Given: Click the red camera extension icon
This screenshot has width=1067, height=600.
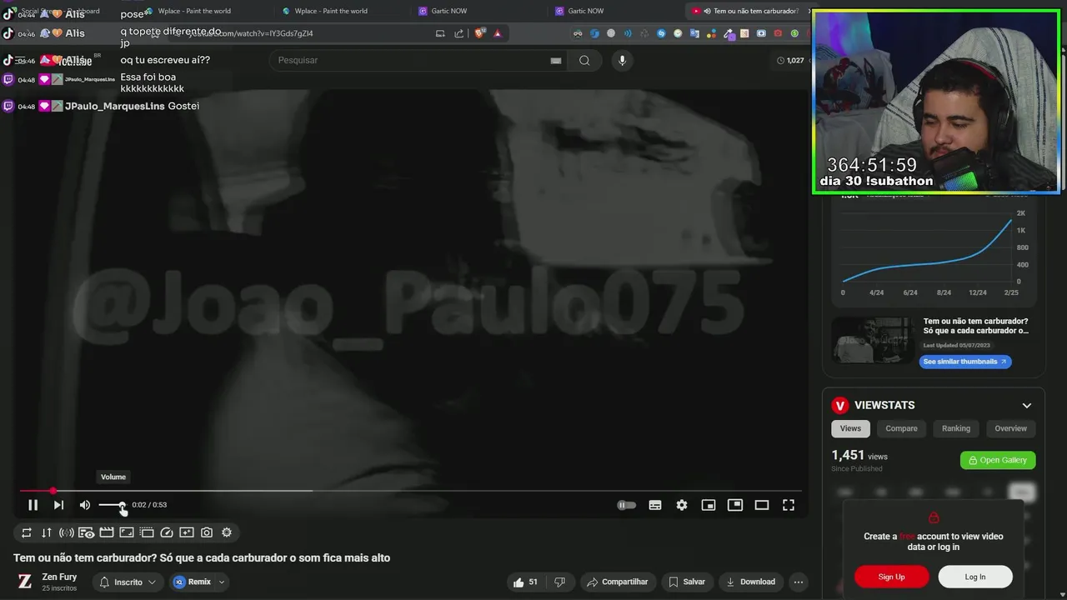Looking at the screenshot, I should (x=778, y=33).
